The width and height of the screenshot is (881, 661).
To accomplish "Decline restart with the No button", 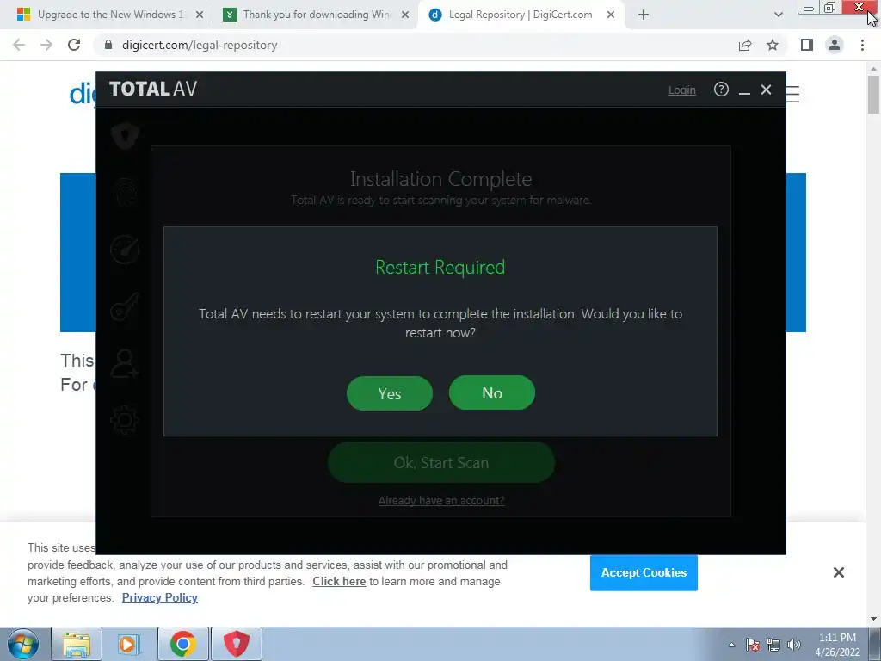I will tap(491, 392).
